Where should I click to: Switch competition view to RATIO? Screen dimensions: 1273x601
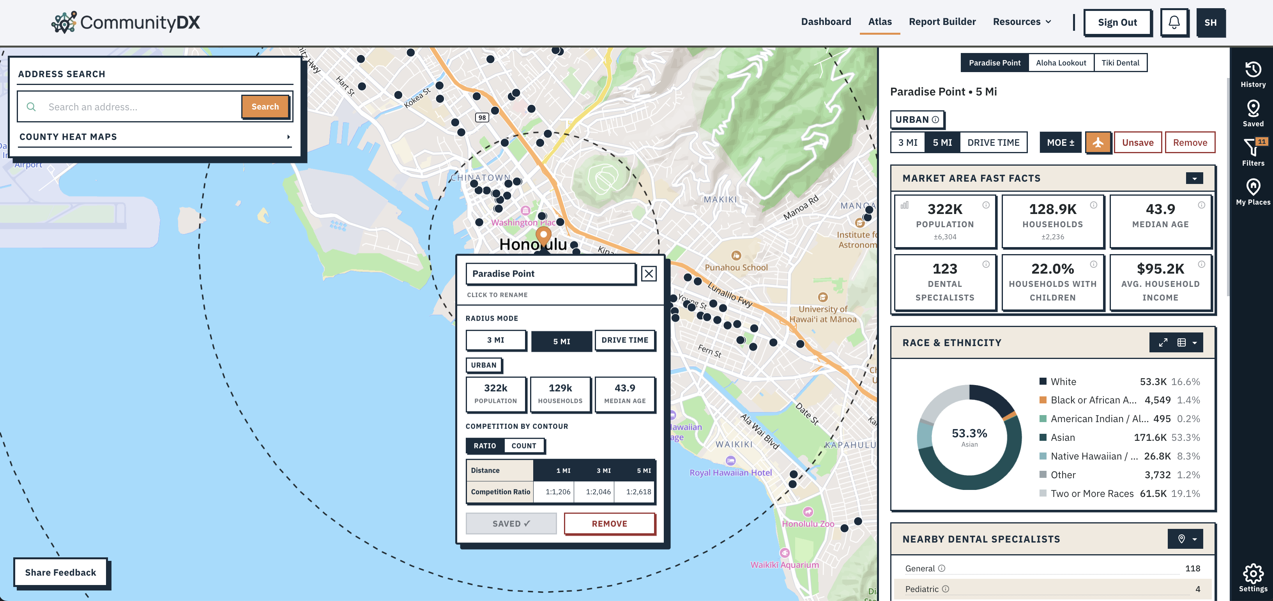[485, 446]
